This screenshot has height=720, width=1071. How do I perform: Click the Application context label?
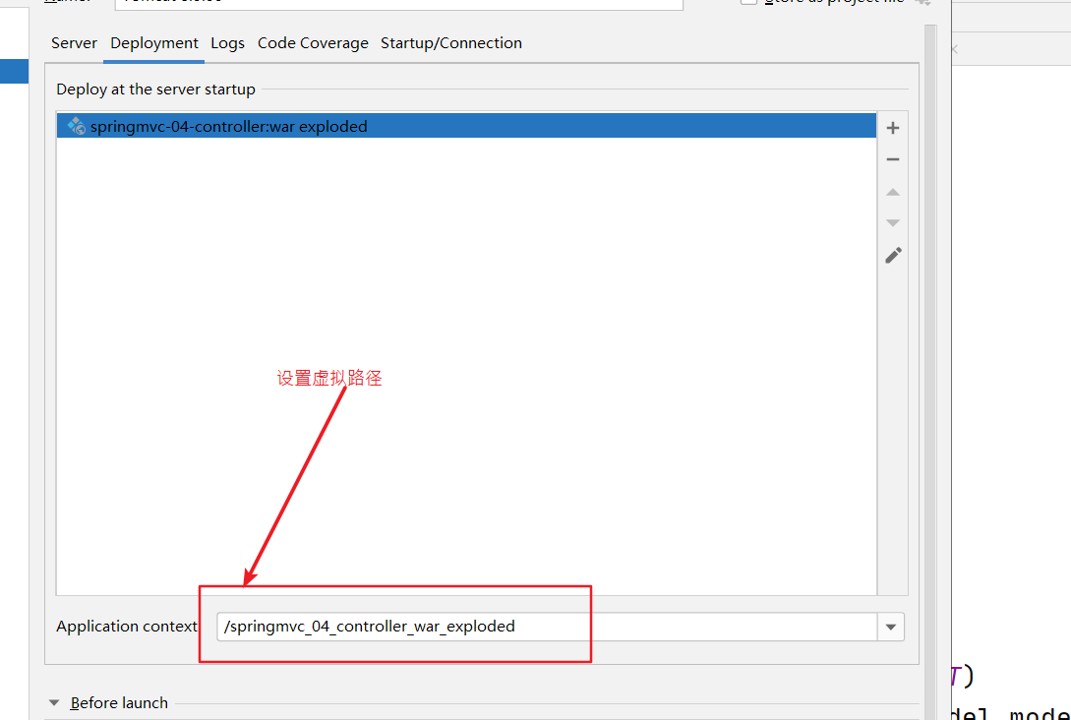tap(127, 627)
